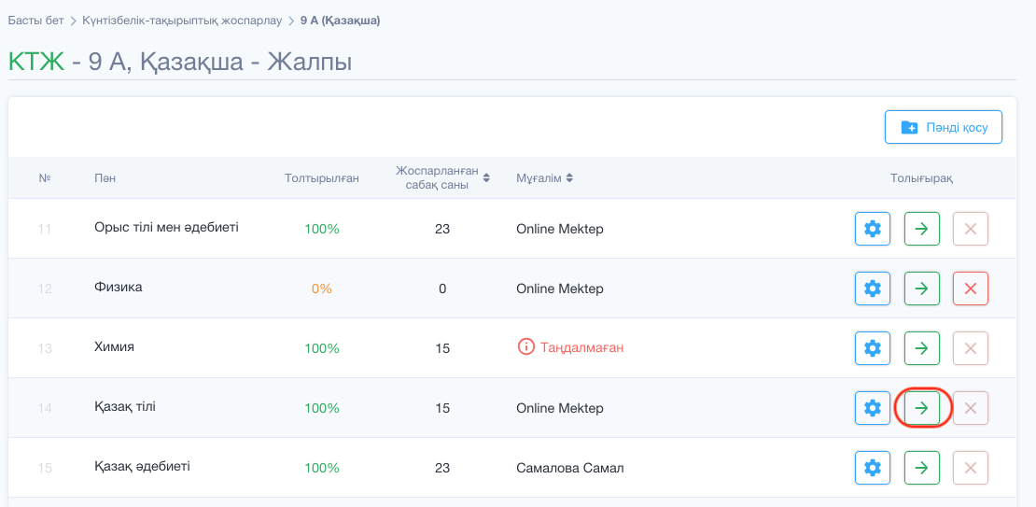Click row number 13

pos(45,348)
